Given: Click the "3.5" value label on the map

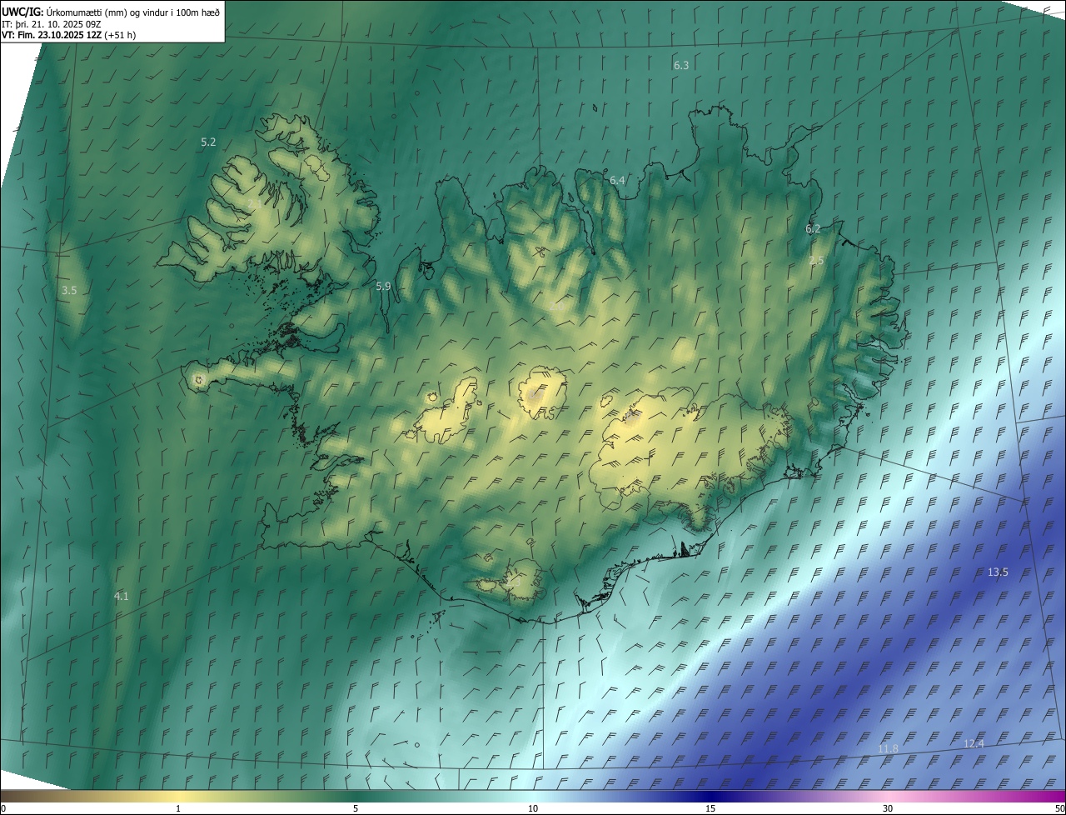Looking at the screenshot, I should pos(69,291).
